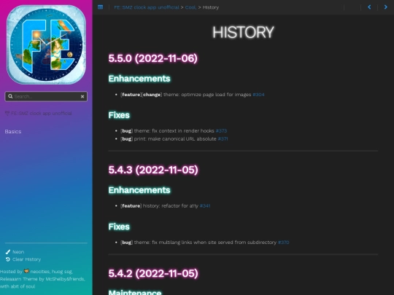Open the neocities footer link

[x=39, y=272]
